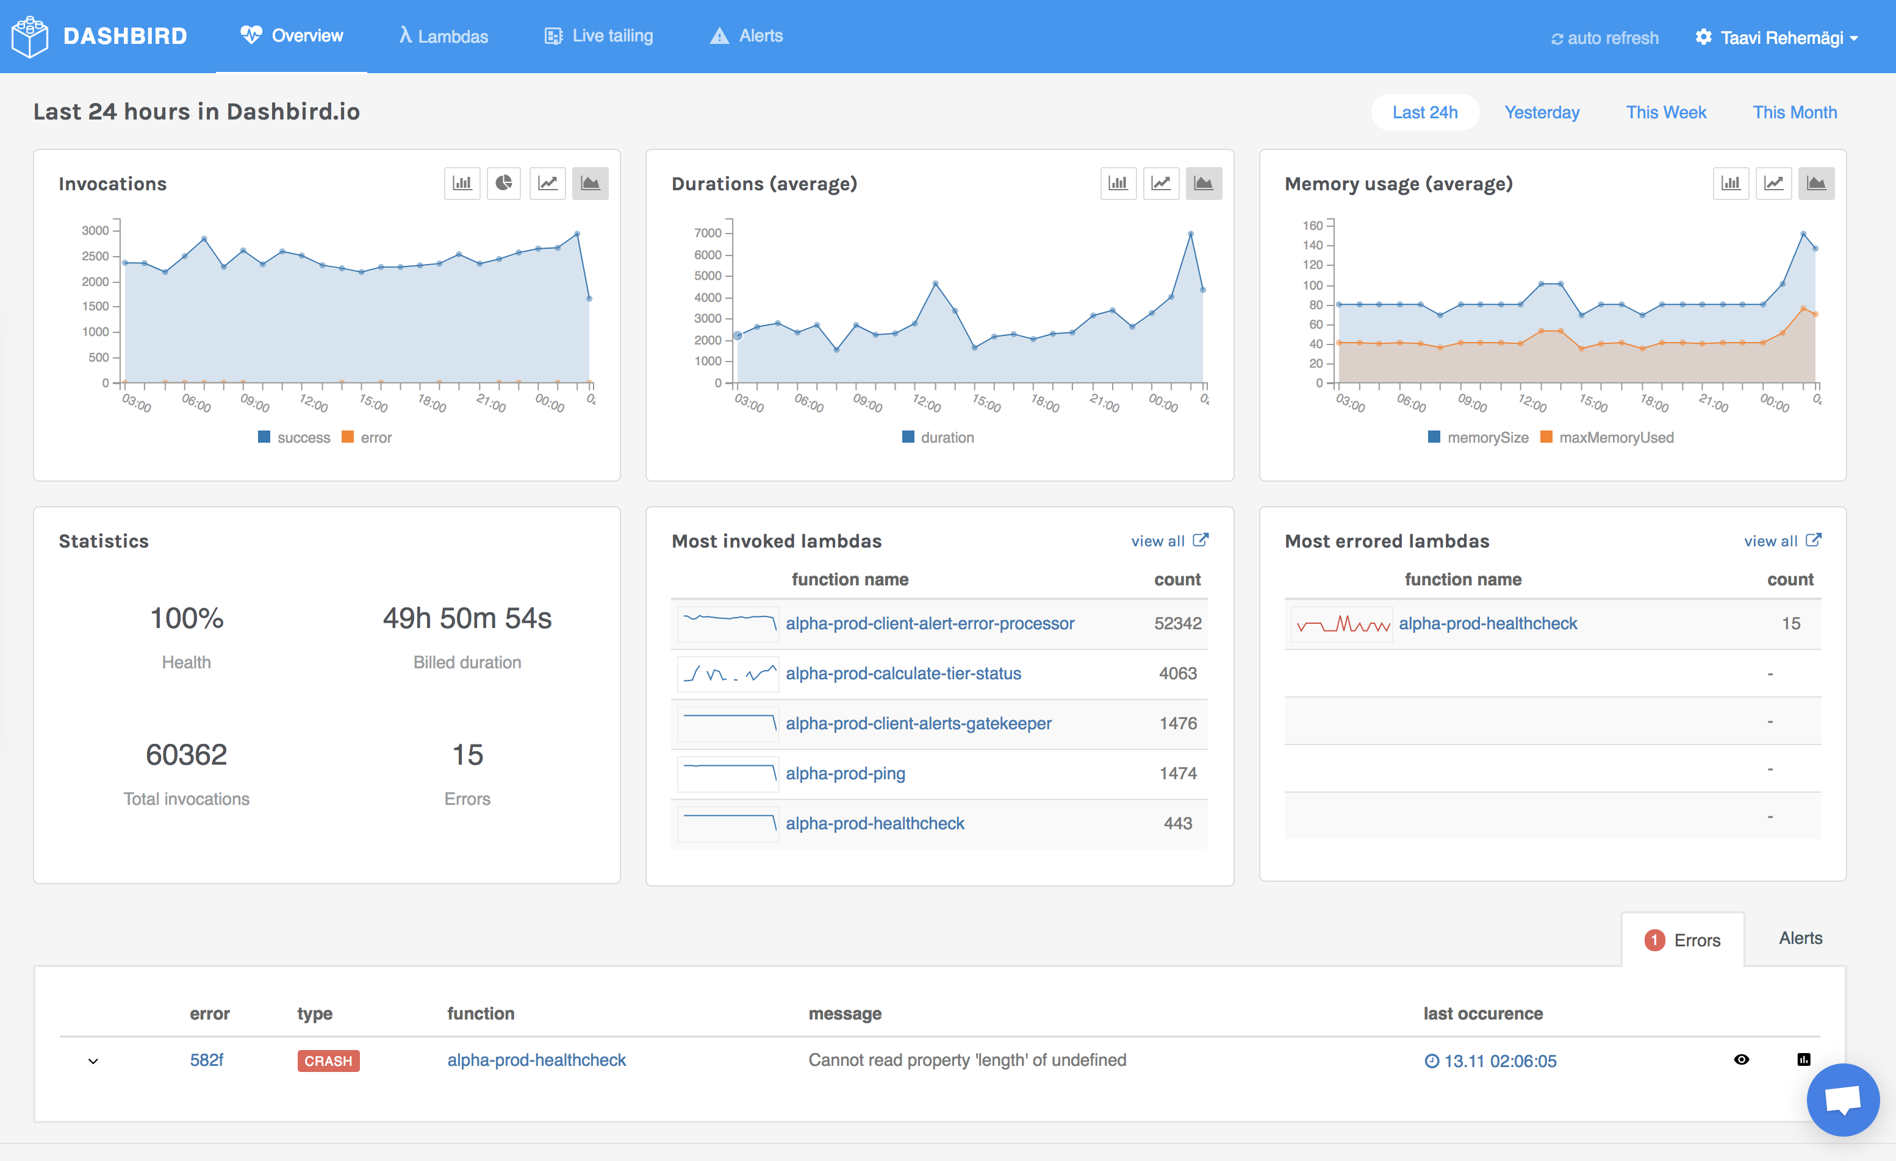
Task: Click the eye icon for error 582f
Action: click(1741, 1059)
